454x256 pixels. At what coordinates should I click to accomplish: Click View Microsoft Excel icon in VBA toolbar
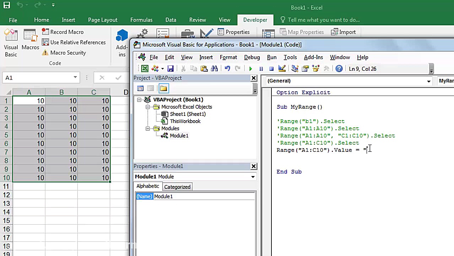pyautogui.click(x=145, y=69)
